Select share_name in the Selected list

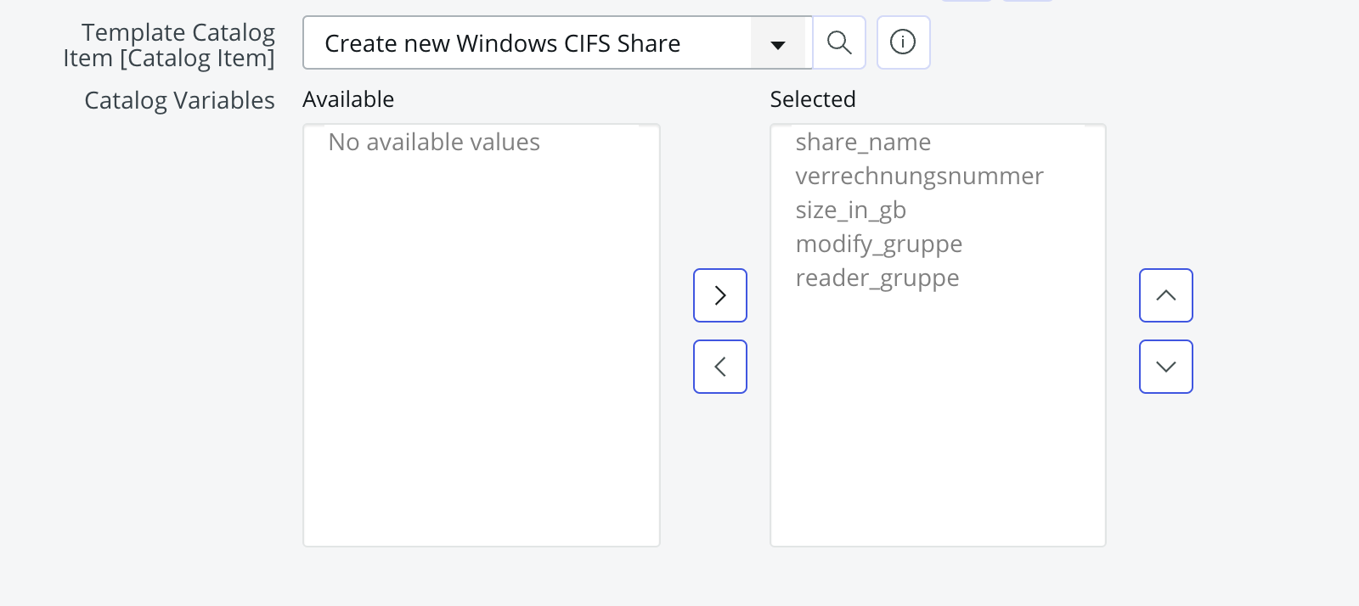pos(862,143)
